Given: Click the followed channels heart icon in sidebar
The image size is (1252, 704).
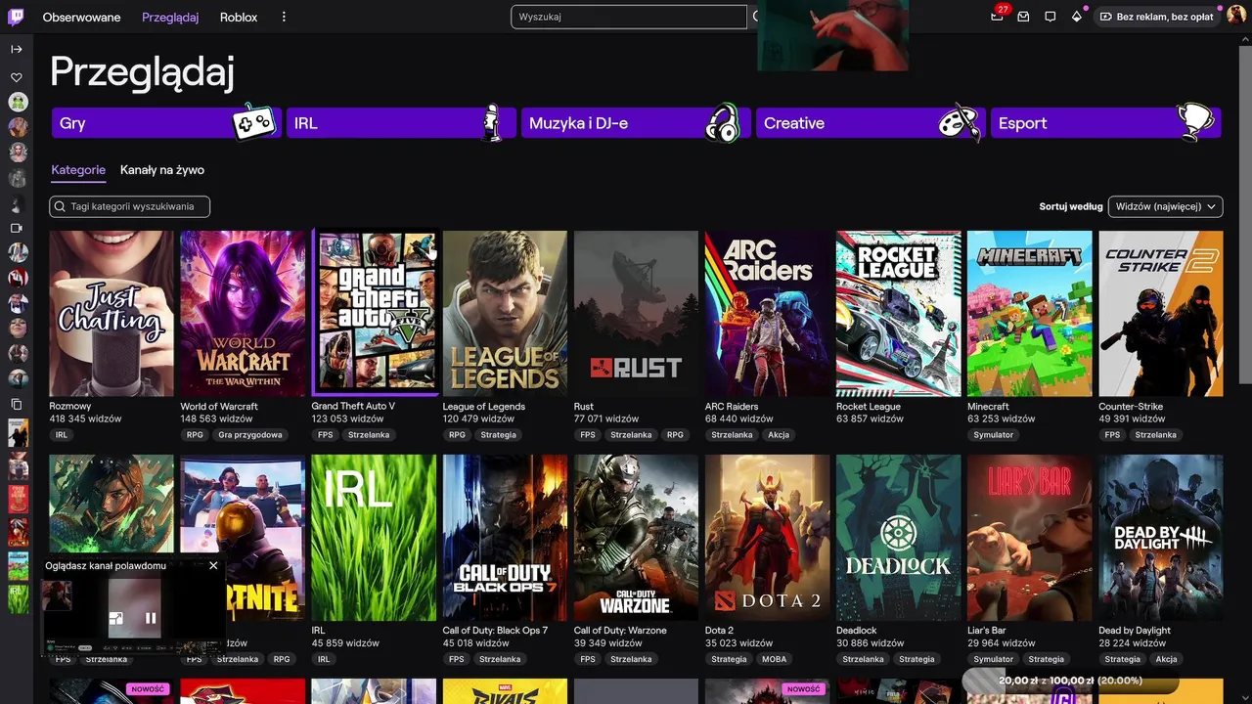Looking at the screenshot, I should click(x=17, y=77).
